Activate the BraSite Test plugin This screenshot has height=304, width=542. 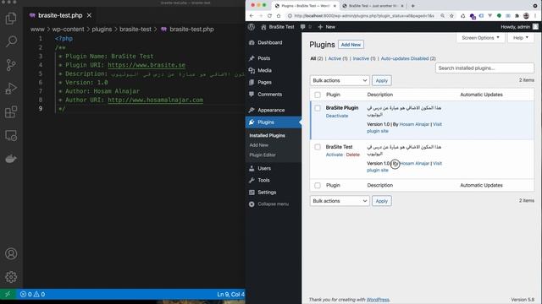pos(335,155)
